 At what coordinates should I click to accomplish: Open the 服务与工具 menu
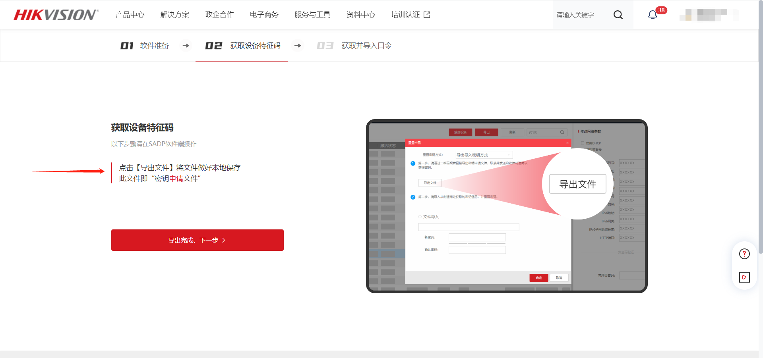click(312, 15)
